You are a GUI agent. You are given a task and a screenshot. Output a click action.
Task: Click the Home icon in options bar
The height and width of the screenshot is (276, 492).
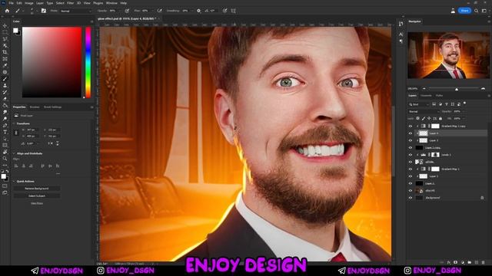coord(7,11)
